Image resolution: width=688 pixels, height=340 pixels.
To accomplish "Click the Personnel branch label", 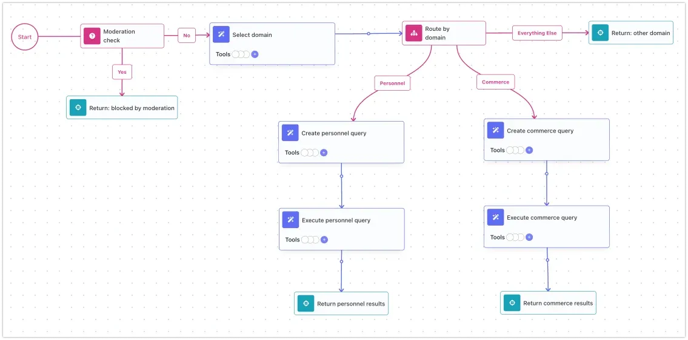I will click(x=392, y=83).
